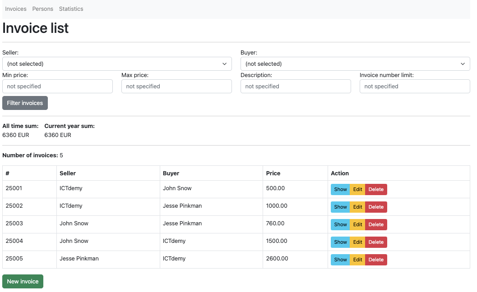This screenshot has height=292, width=477.
Task: Expand the Seller dropdown
Action: pos(117,64)
